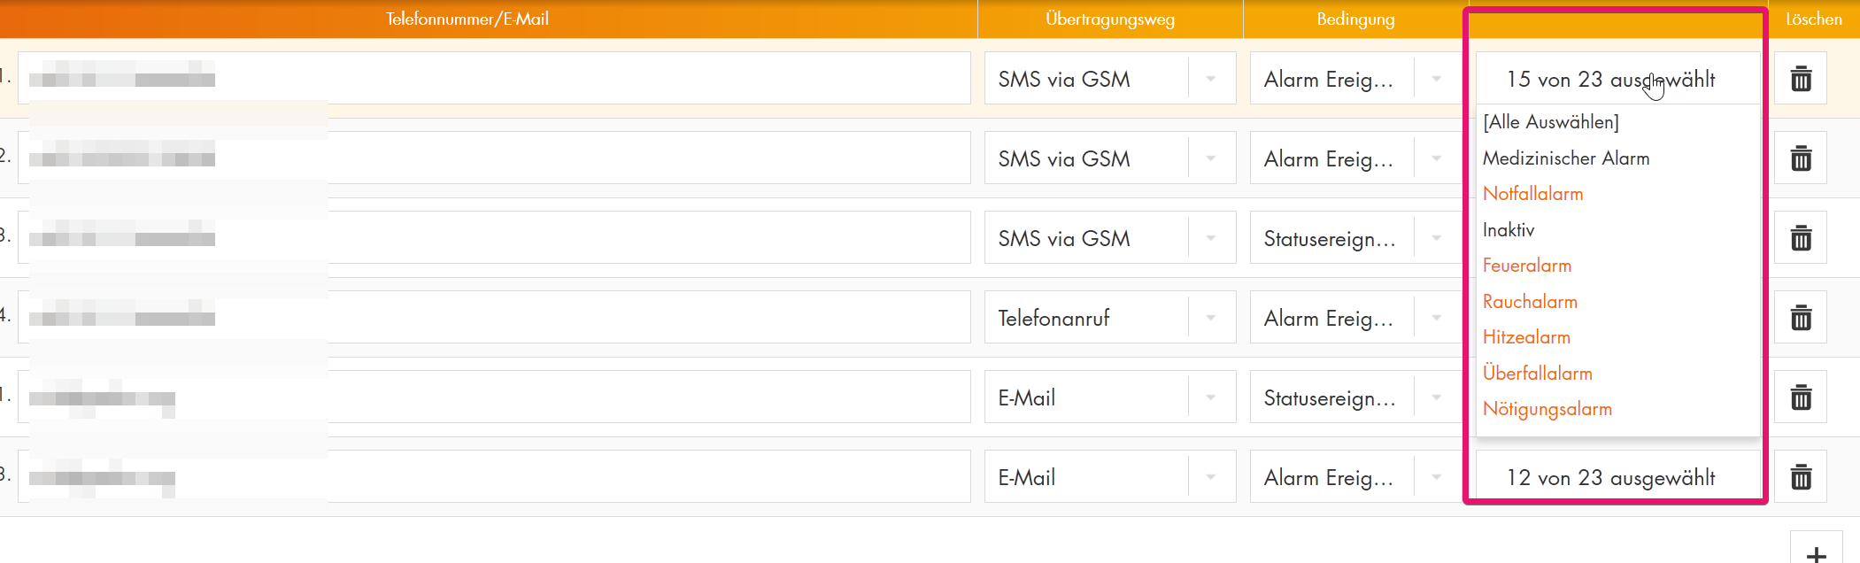Open the Telefonanruf Übertragungsweg dropdown
Screen dimensions: 1860x563
pyautogui.click(x=1109, y=318)
